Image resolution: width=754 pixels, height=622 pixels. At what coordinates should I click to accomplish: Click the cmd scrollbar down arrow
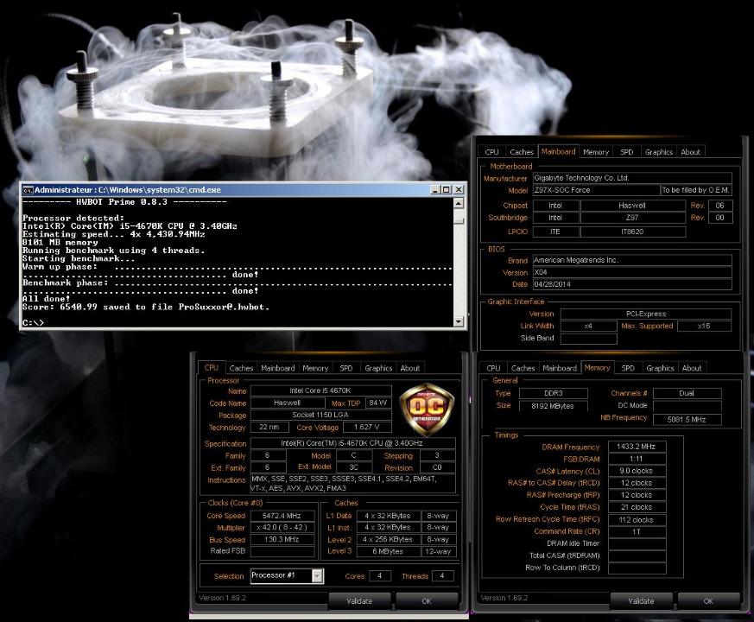[459, 321]
